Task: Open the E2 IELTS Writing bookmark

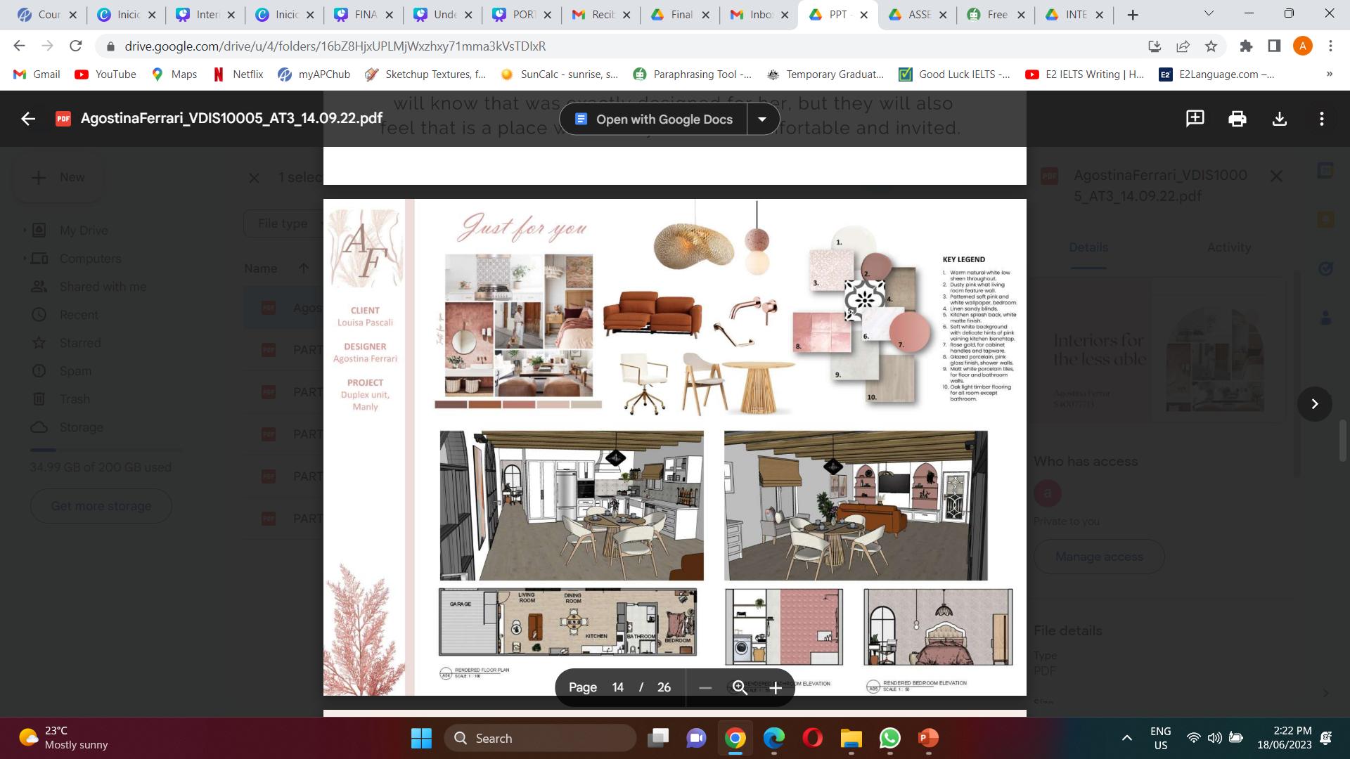Action: [x=1085, y=74]
